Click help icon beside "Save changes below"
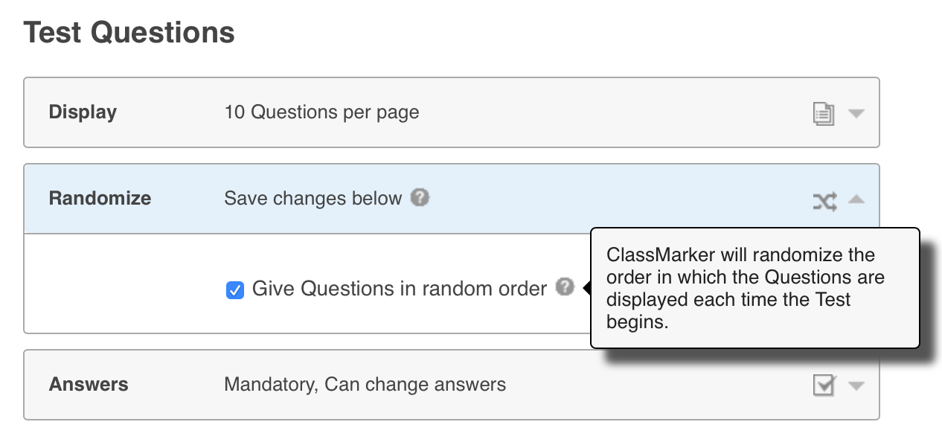This screenshot has width=942, height=448. pos(420,198)
